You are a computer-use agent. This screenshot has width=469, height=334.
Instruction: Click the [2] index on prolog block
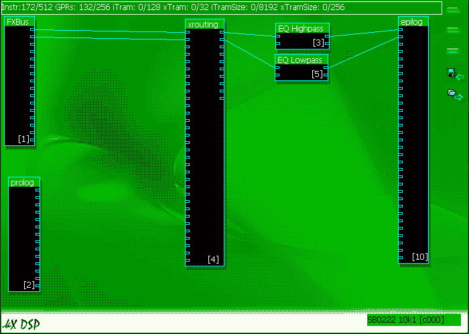click(29, 284)
